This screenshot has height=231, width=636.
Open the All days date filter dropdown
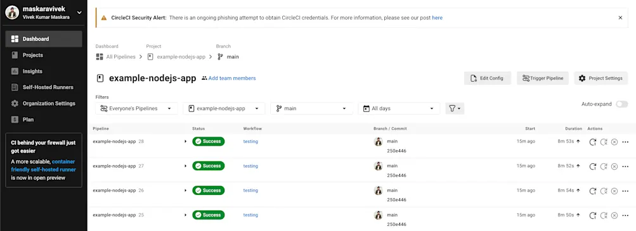(399, 108)
